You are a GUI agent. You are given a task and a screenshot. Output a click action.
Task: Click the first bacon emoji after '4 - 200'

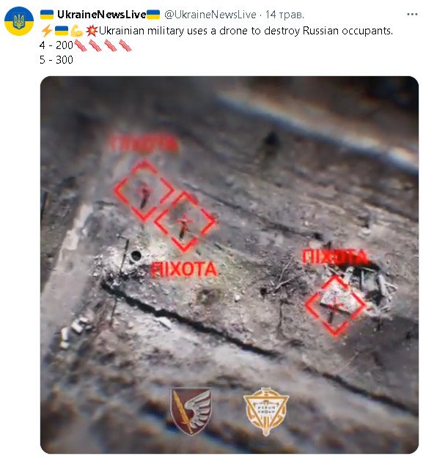point(81,45)
